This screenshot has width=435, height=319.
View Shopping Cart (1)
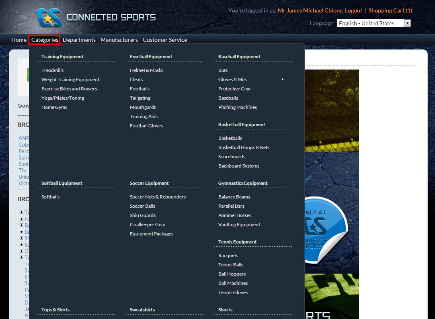[x=390, y=10]
